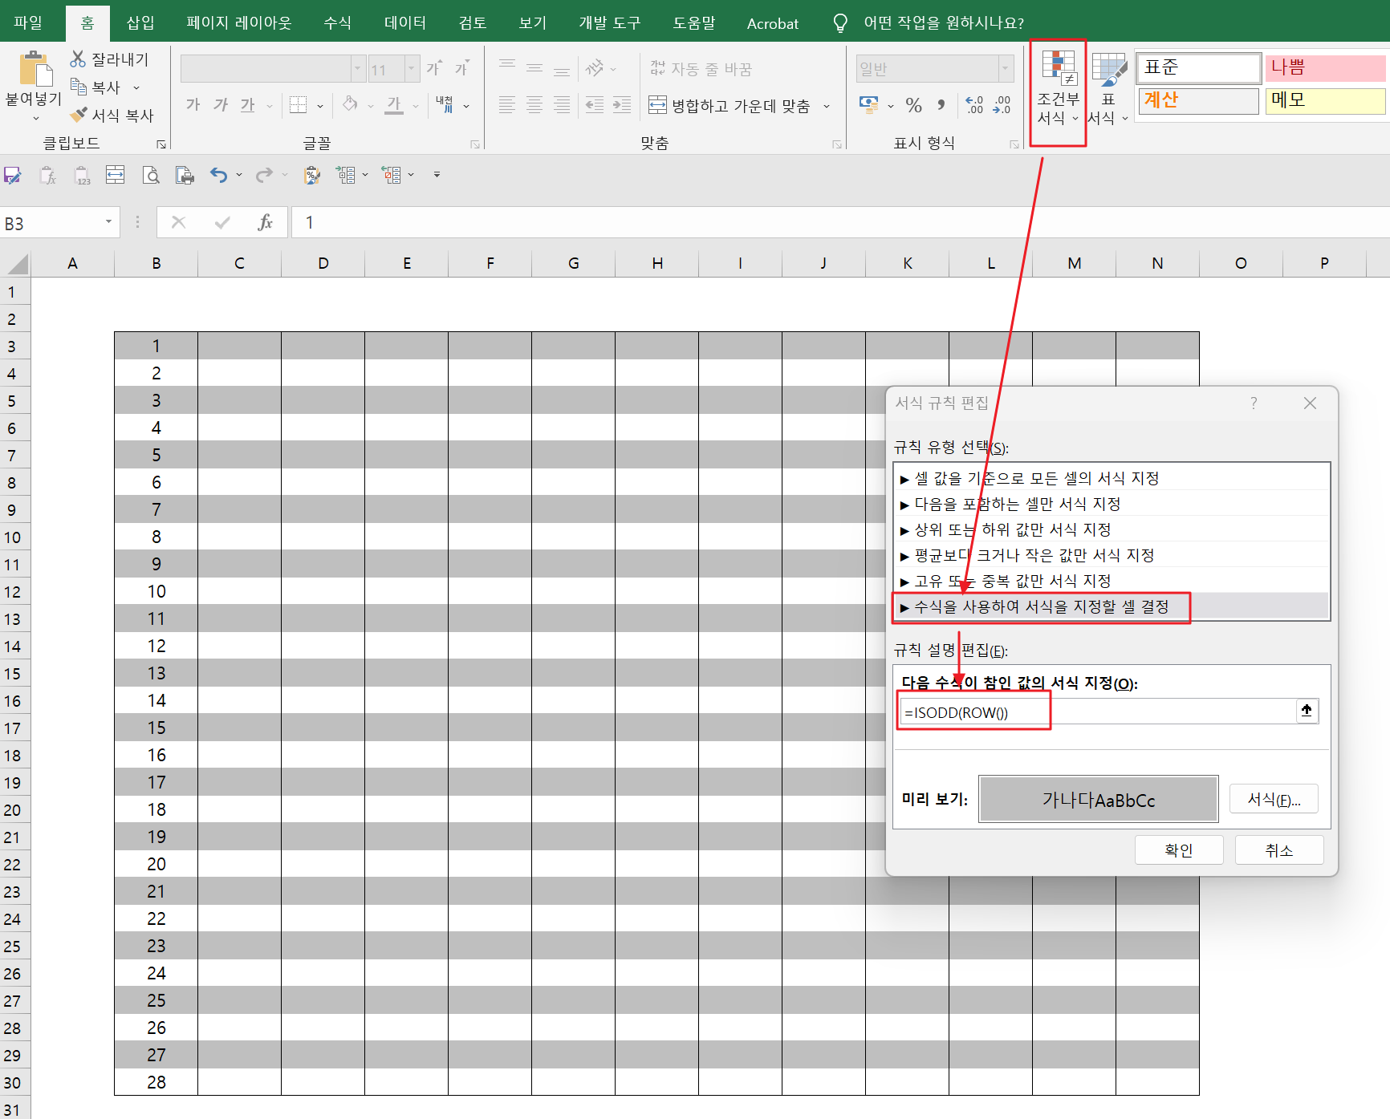Image resolution: width=1390 pixels, height=1119 pixels.
Task: Click paste formulas icon in quick access toolbar
Action: 48,175
